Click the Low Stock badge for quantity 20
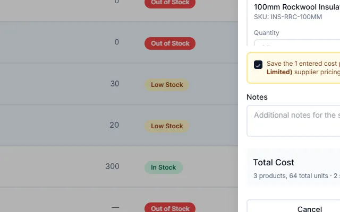This screenshot has height=212, width=340. pyautogui.click(x=167, y=126)
